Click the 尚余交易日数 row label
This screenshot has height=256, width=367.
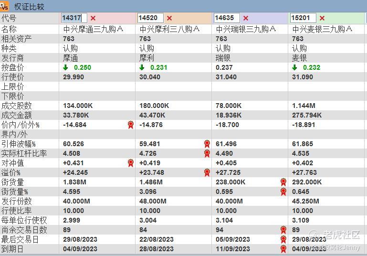coord(24,230)
